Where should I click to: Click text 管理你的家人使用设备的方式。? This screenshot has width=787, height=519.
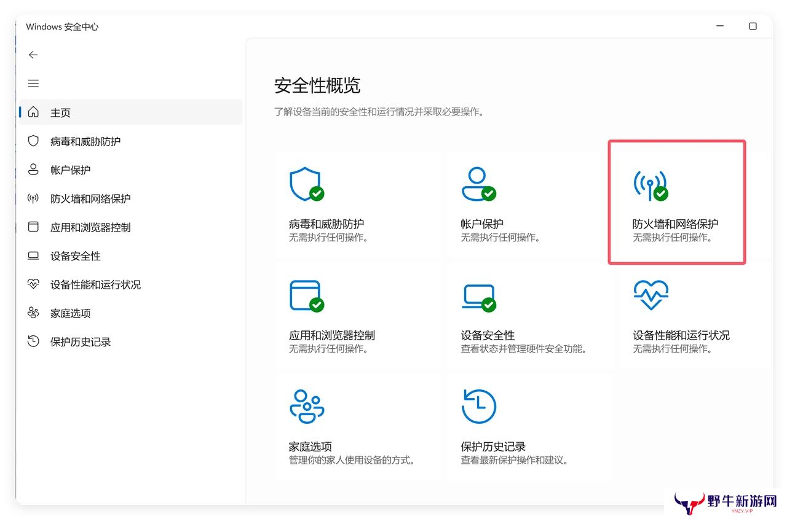click(x=352, y=460)
